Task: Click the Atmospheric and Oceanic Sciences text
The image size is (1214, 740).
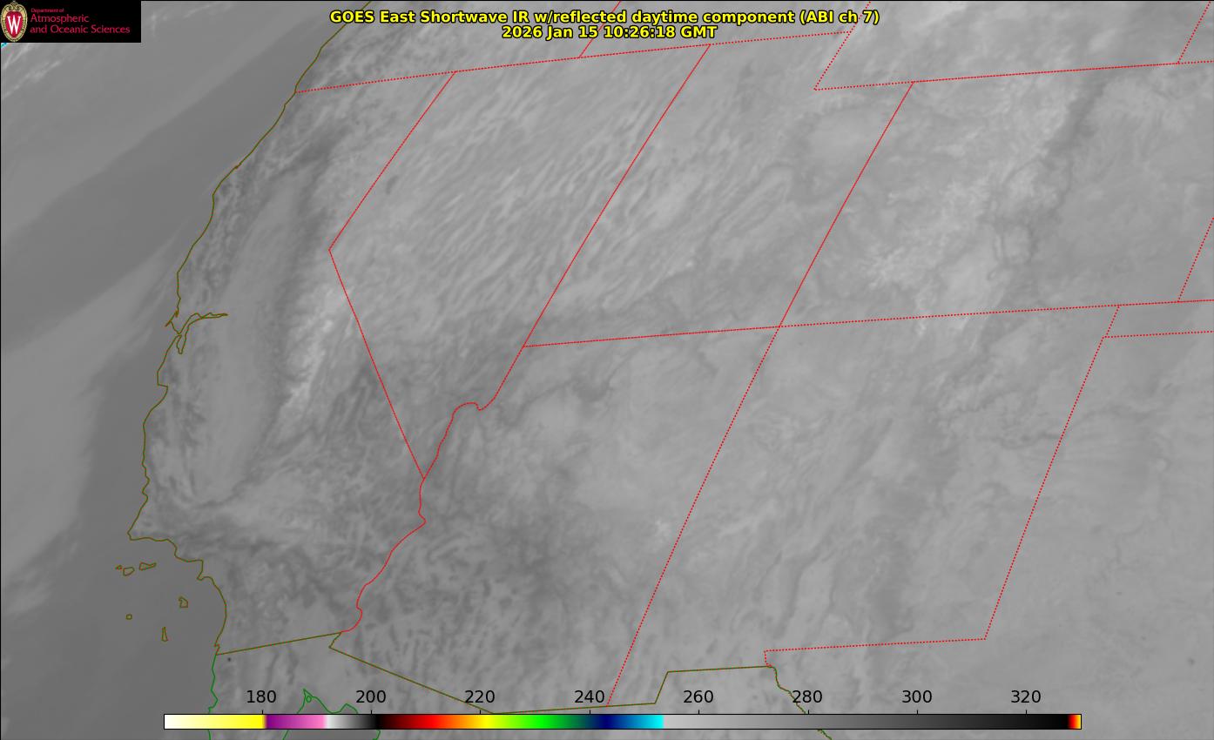Action: (79, 24)
